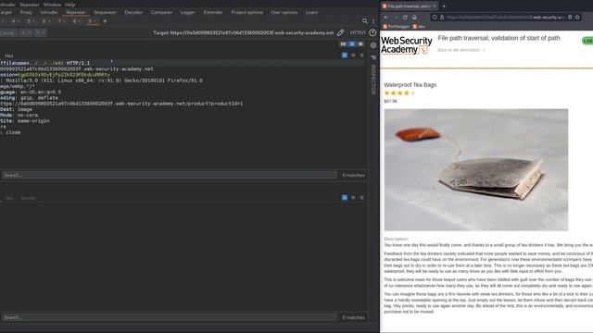Click the Firefox address bar URL

[x=506, y=18]
